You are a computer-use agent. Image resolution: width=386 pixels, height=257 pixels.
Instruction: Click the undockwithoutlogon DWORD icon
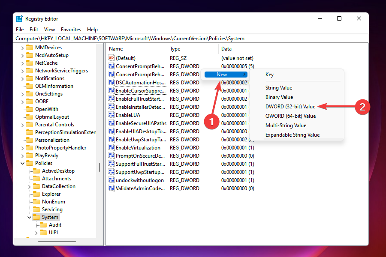click(111, 180)
